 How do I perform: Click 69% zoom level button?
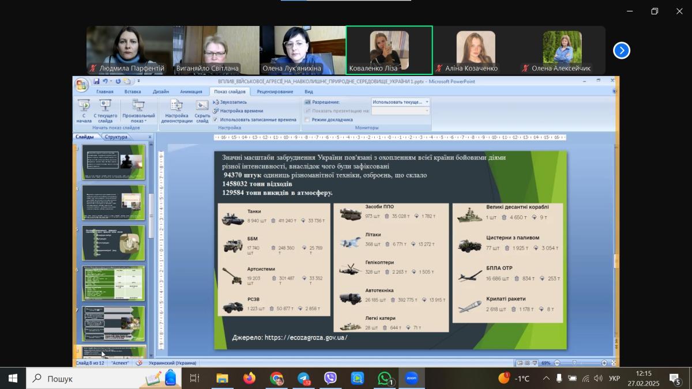546,363
